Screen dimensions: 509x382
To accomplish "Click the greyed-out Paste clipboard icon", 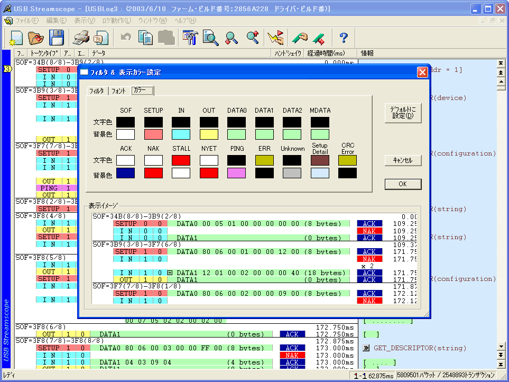I will click(166, 38).
